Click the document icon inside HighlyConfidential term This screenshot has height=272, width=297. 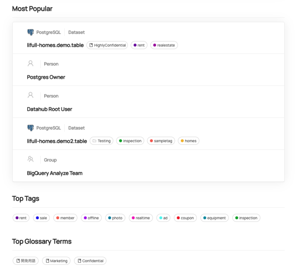coord(91,45)
